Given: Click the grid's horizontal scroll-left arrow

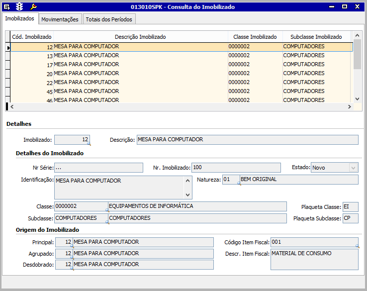Looking at the screenshot, I should 13,107.
